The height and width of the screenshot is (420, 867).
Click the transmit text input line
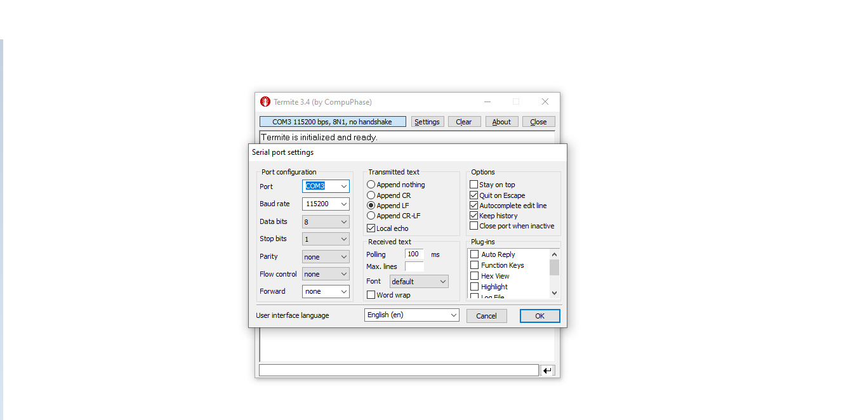point(399,371)
